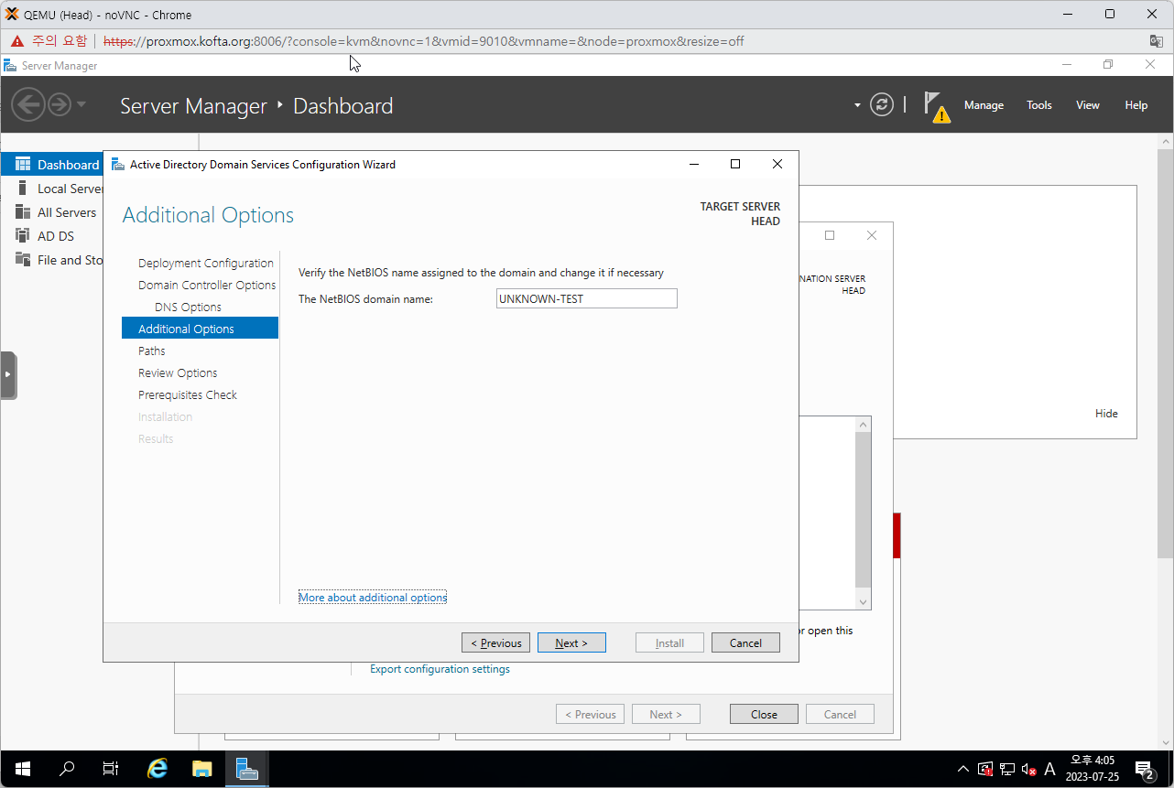Viewport: 1174px width, 788px height.
Task: Click the muted volume tray icon
Action: pos(1028,769)
